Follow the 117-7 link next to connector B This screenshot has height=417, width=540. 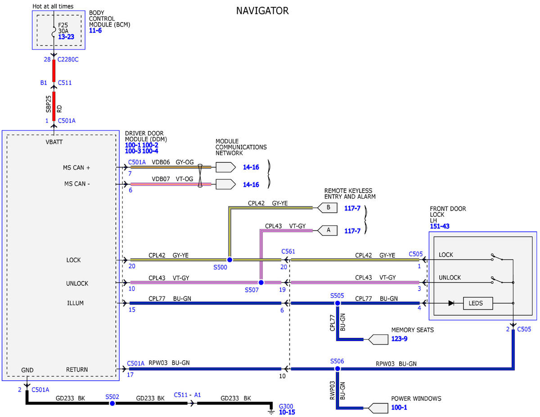coord(353,208)
